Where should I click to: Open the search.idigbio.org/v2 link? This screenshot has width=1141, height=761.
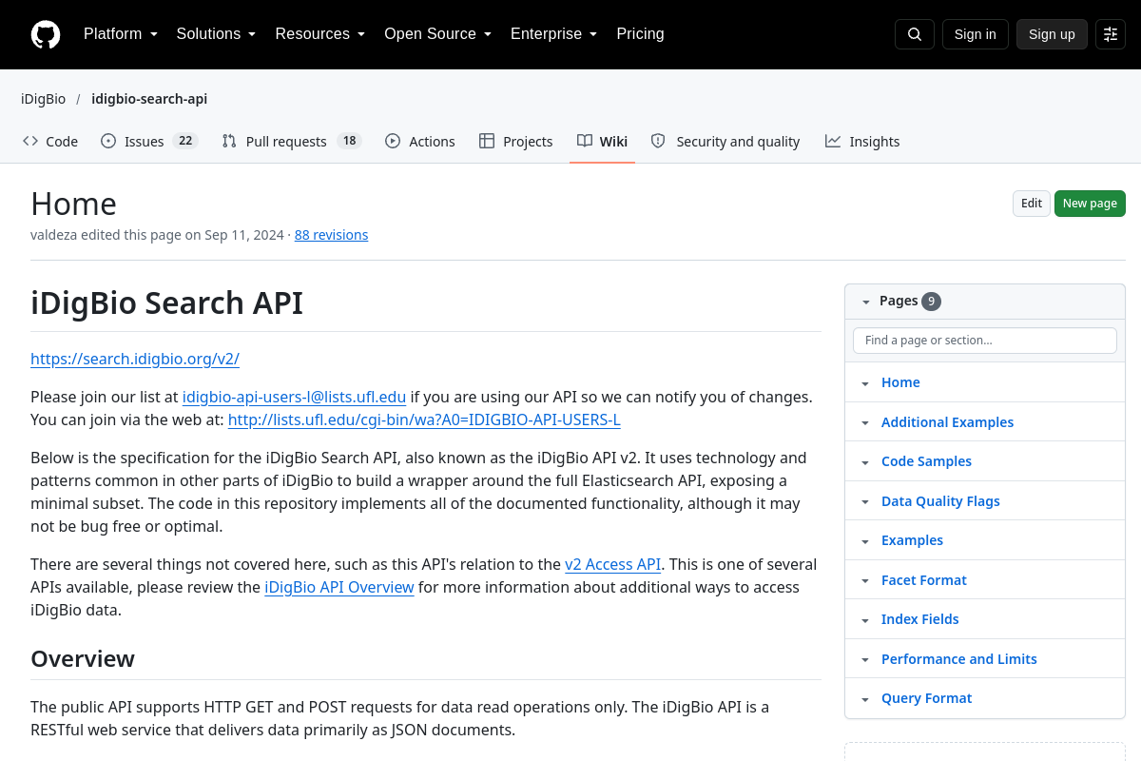click(135, 359)
